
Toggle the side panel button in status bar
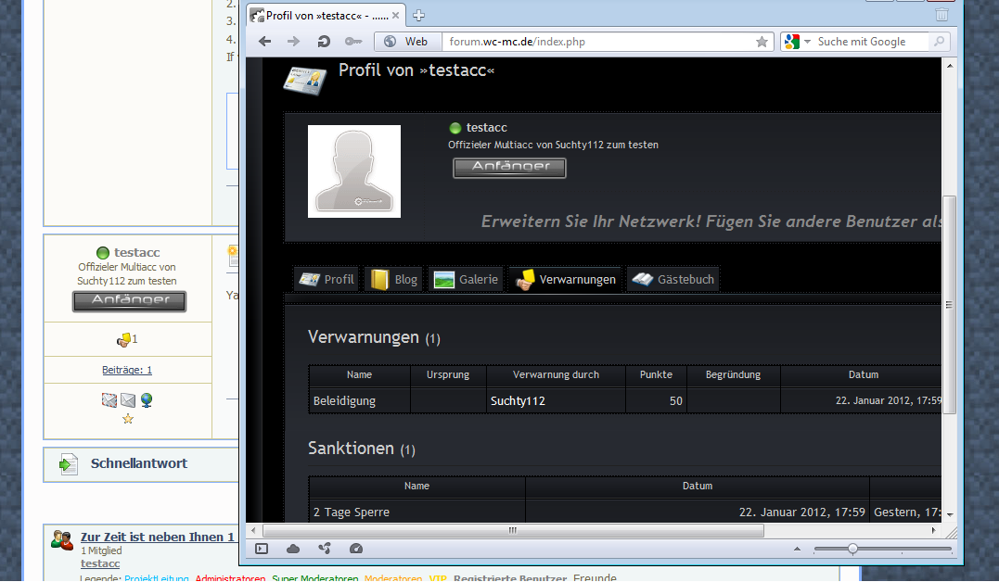(x=262, y=549)
